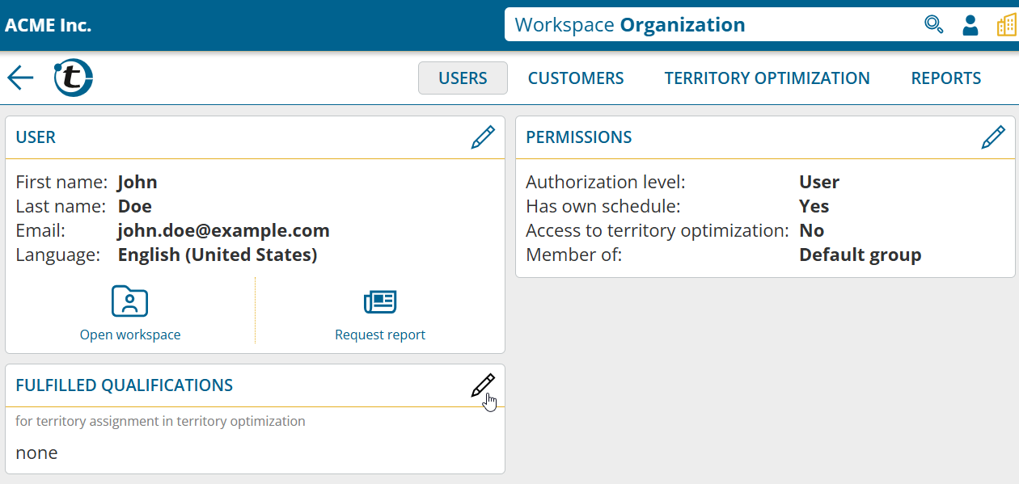Image resolution: width=1019 pixels, height=484 pixels.
Task: Click the round 't' app logo
Action: pos(73,78)
